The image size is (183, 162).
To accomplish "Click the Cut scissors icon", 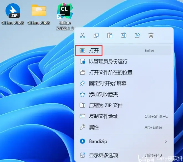I will point(82,36).
